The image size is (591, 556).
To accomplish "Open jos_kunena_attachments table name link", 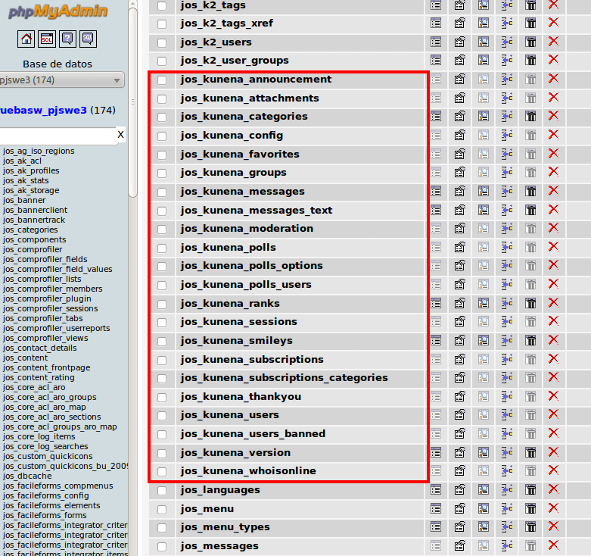I will click(x=250, y=98).
